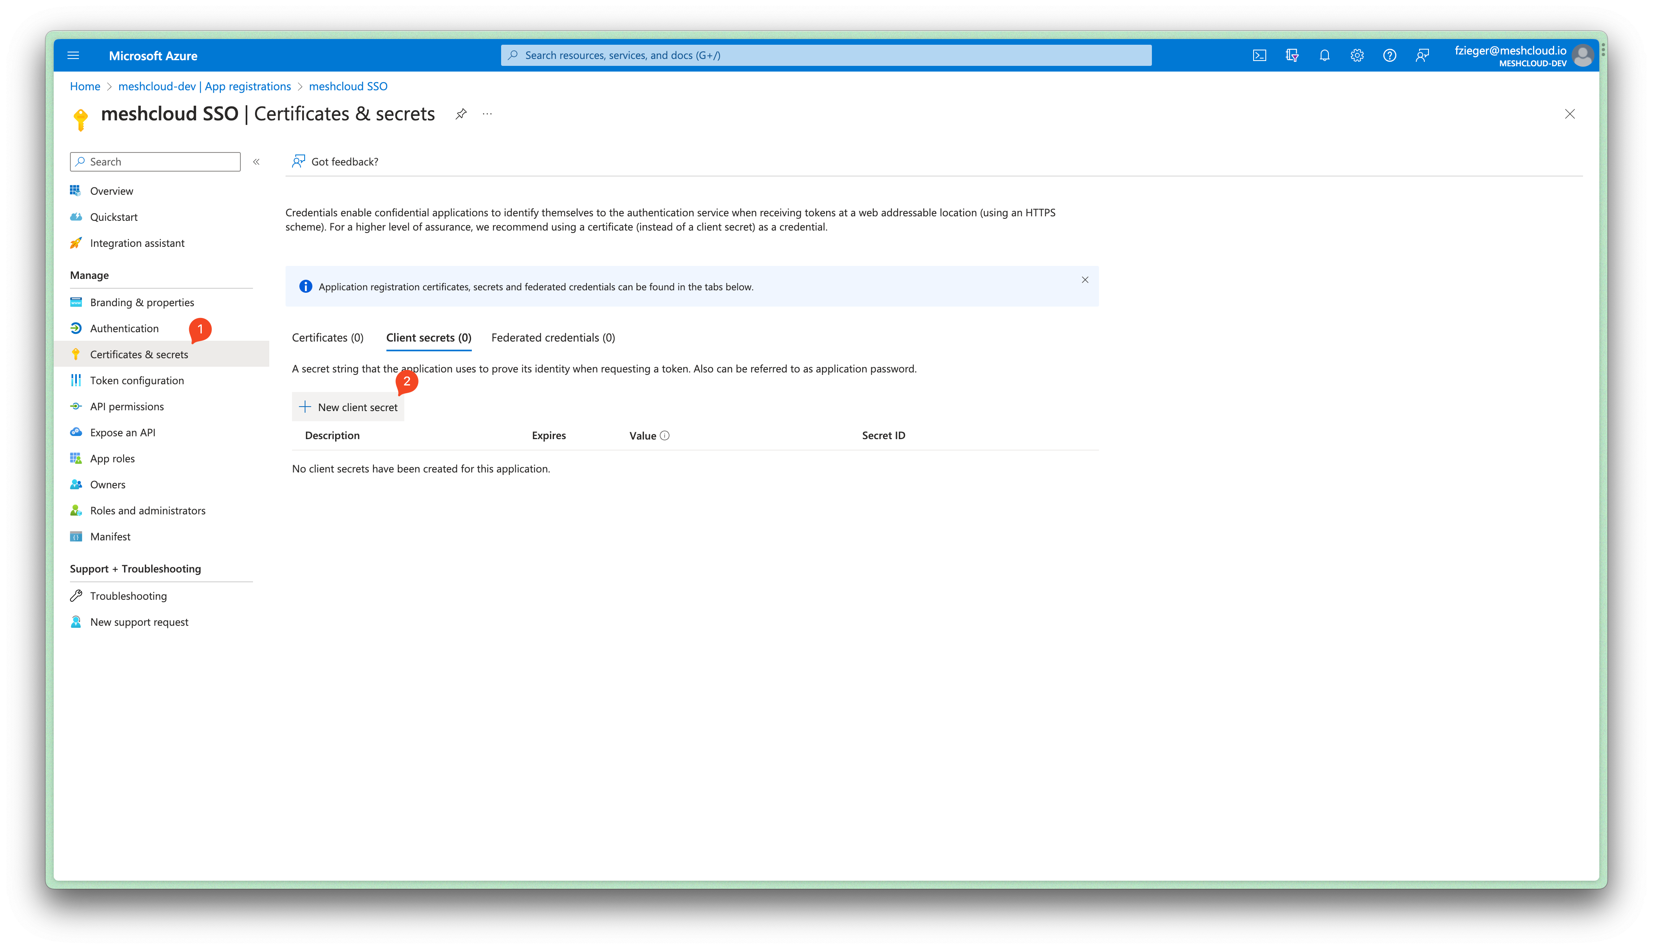The height and width of the screenshot is (949, 1653).
Task: Open the portal hamburger menu
Action: point(73,55)
